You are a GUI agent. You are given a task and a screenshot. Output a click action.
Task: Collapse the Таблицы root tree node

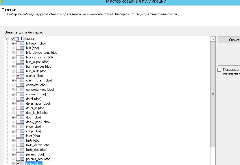pos(8,39)
